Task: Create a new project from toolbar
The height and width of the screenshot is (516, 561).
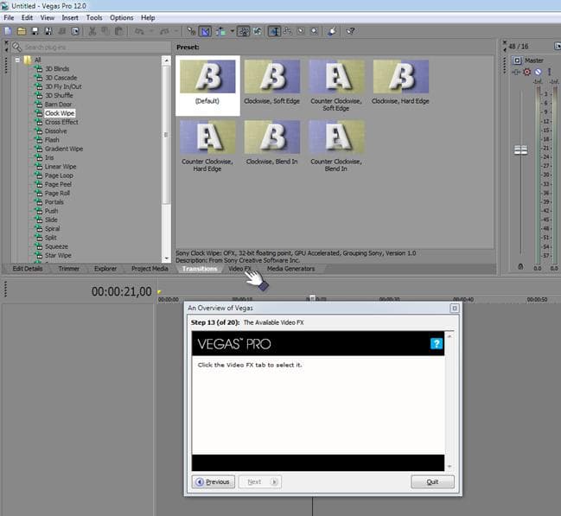Action: (8, 31)
